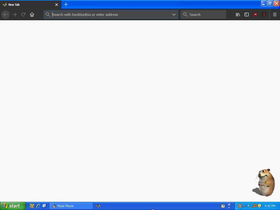Close the New Tab tab
280x210 pixels.
point(57,5)
